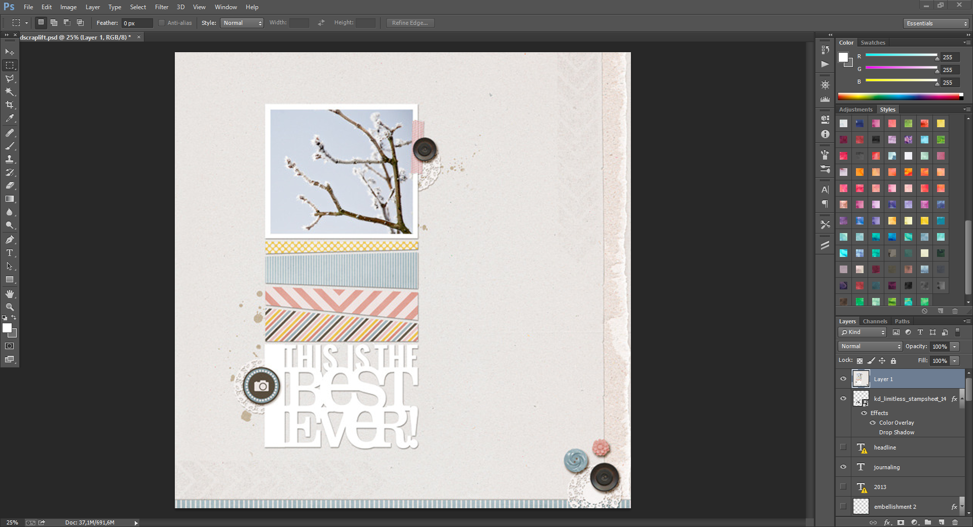The image size is (973, 527).
Task: Select the Path Selection tool
Action: coord(10,266)
